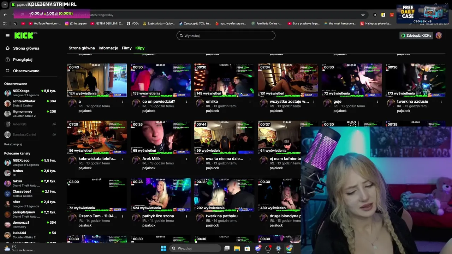Click the Zdobądź KICKs button
452x254 pixels.
tap(416, 35)
